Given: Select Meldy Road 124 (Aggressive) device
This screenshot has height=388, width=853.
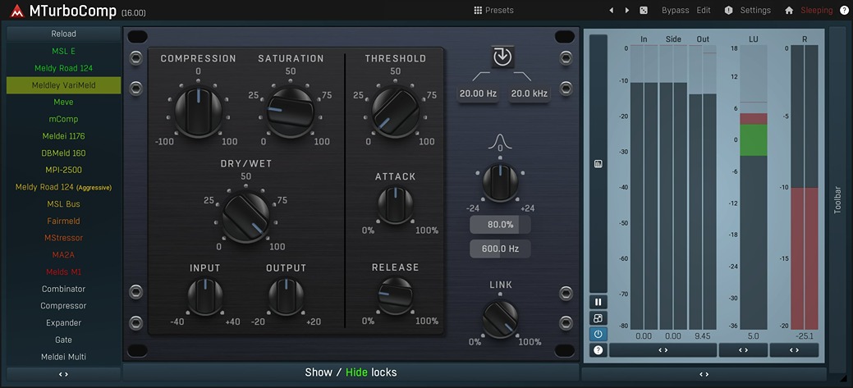Looking at the screenshot, I should pyautogui.click(x=64, y=187).
